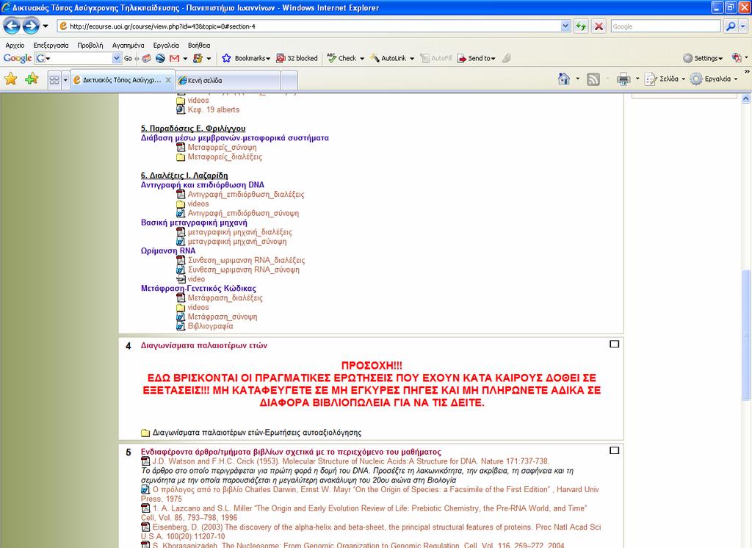Open a new tab with the blank tab button
752x548 pixels.
[289, 80]
